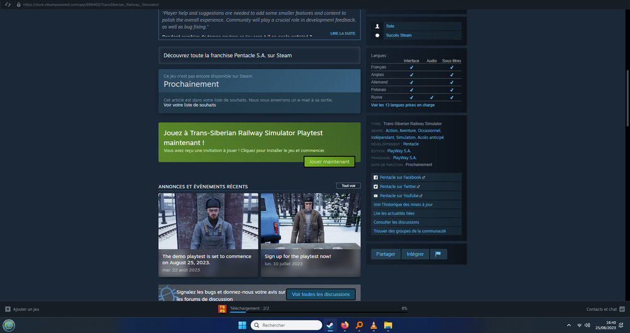Image resolution: width=630 pixels, height=333 pixels.
Task: Click the Solo feature label
Action: click(390, 26)
